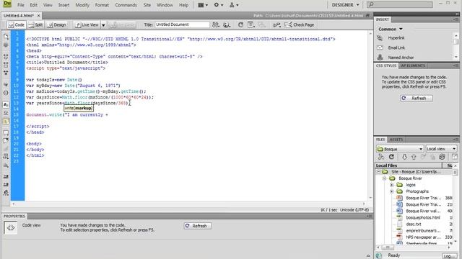Open the View options toolbar icon
462x259 pixels.
coord(251,25)
